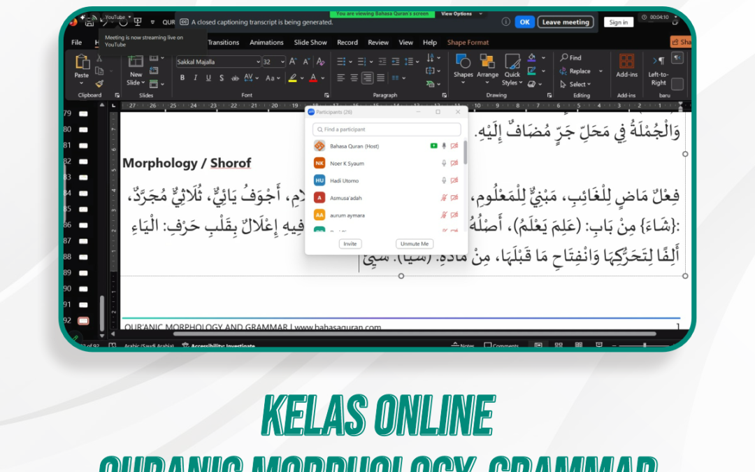Click the Paste clipboard icon
This screenshot has width=755, height=472.
[82, 62]
